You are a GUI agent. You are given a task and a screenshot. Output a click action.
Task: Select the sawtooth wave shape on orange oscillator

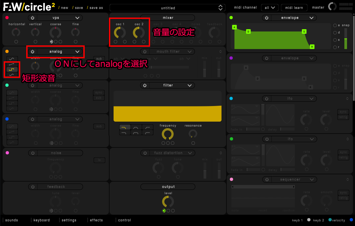point(12,64)
